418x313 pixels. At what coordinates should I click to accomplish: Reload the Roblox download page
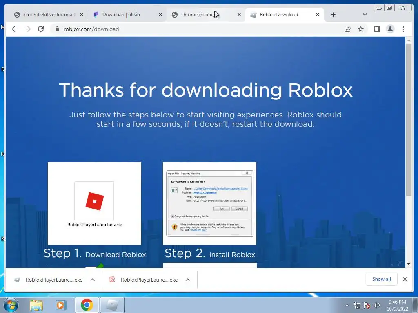[41, 29]
